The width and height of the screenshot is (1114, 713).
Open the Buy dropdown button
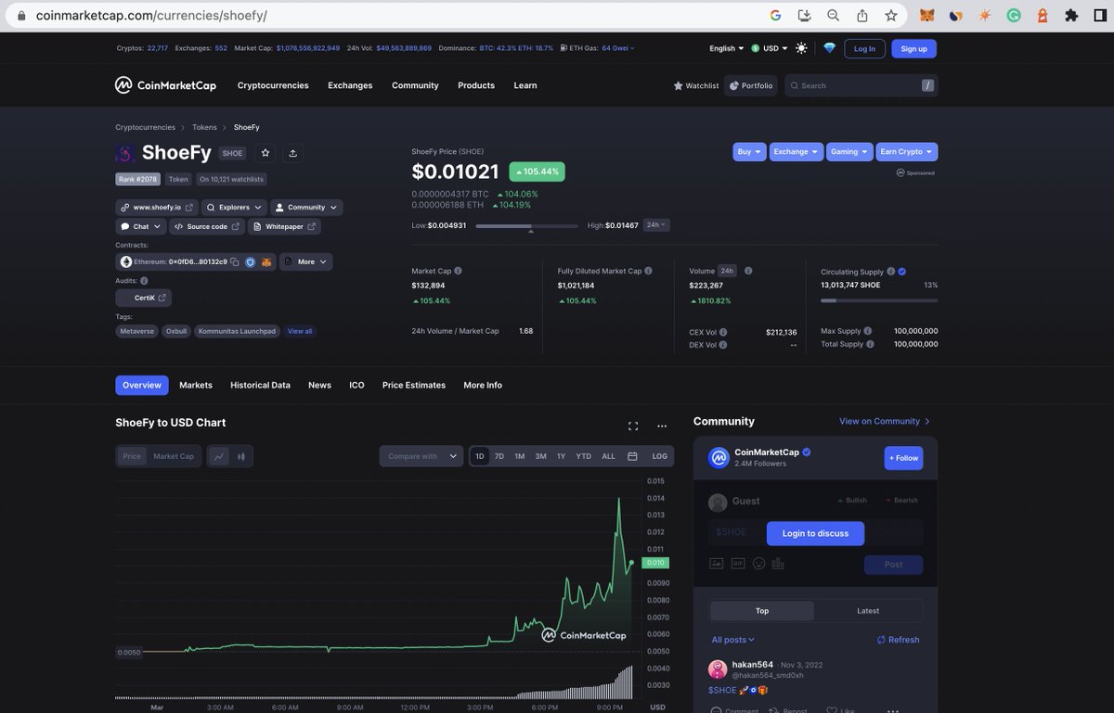[x=749, y=151]
